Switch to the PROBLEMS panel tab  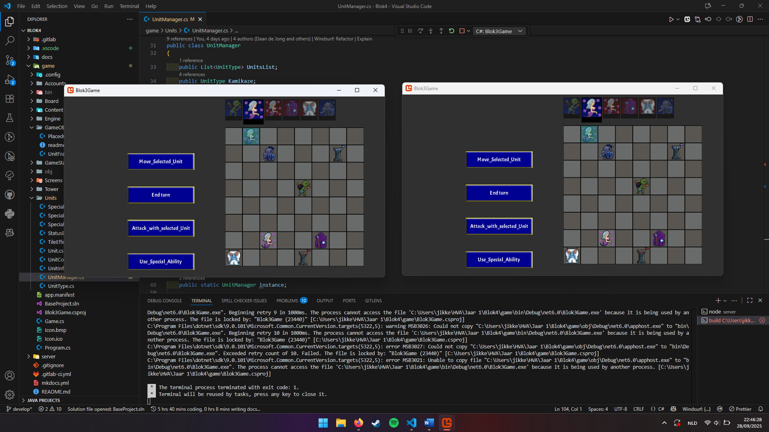[x=287, y=301]
